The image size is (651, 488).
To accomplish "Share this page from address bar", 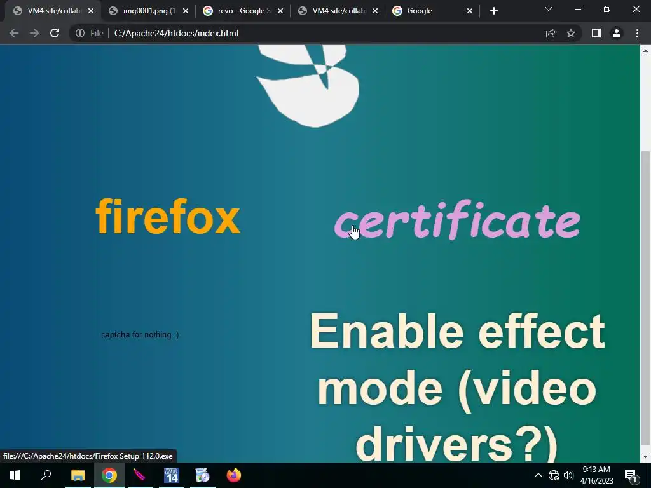I will point(551,33).
